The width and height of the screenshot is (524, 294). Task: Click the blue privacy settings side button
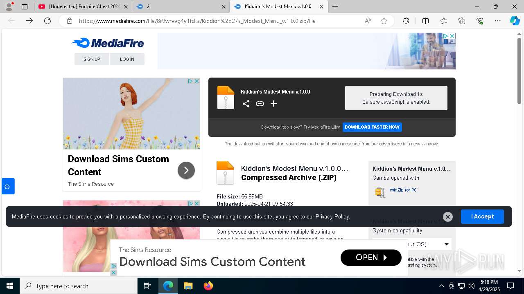8,186
